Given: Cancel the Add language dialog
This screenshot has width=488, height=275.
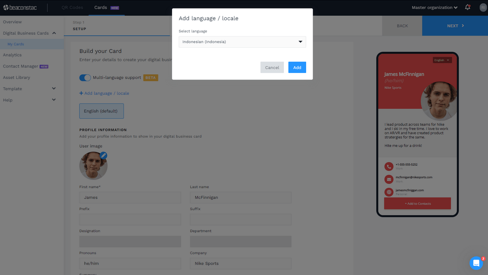Looking at the screenshot, I should [272, 67].
